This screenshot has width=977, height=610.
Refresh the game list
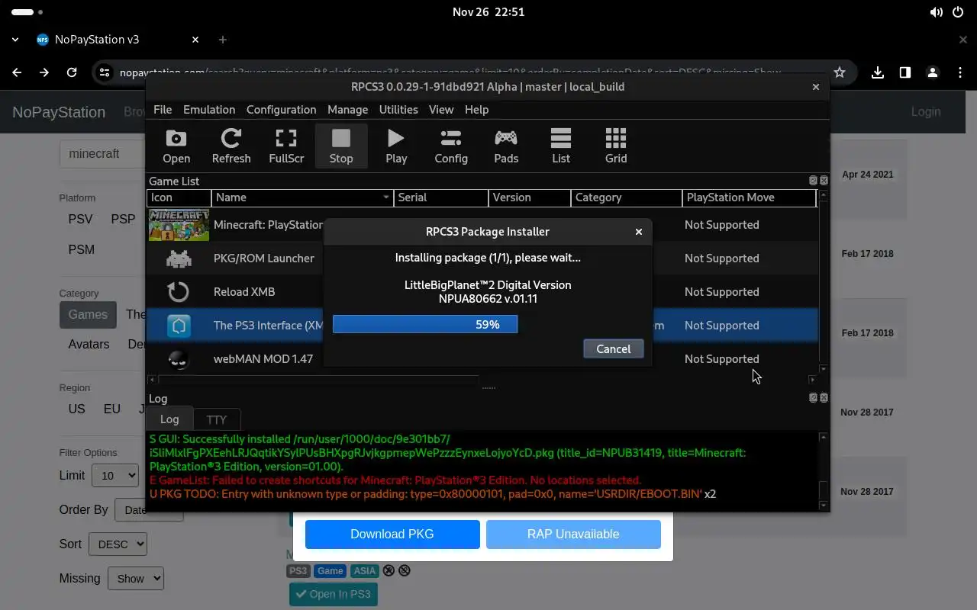click(231, 146)
